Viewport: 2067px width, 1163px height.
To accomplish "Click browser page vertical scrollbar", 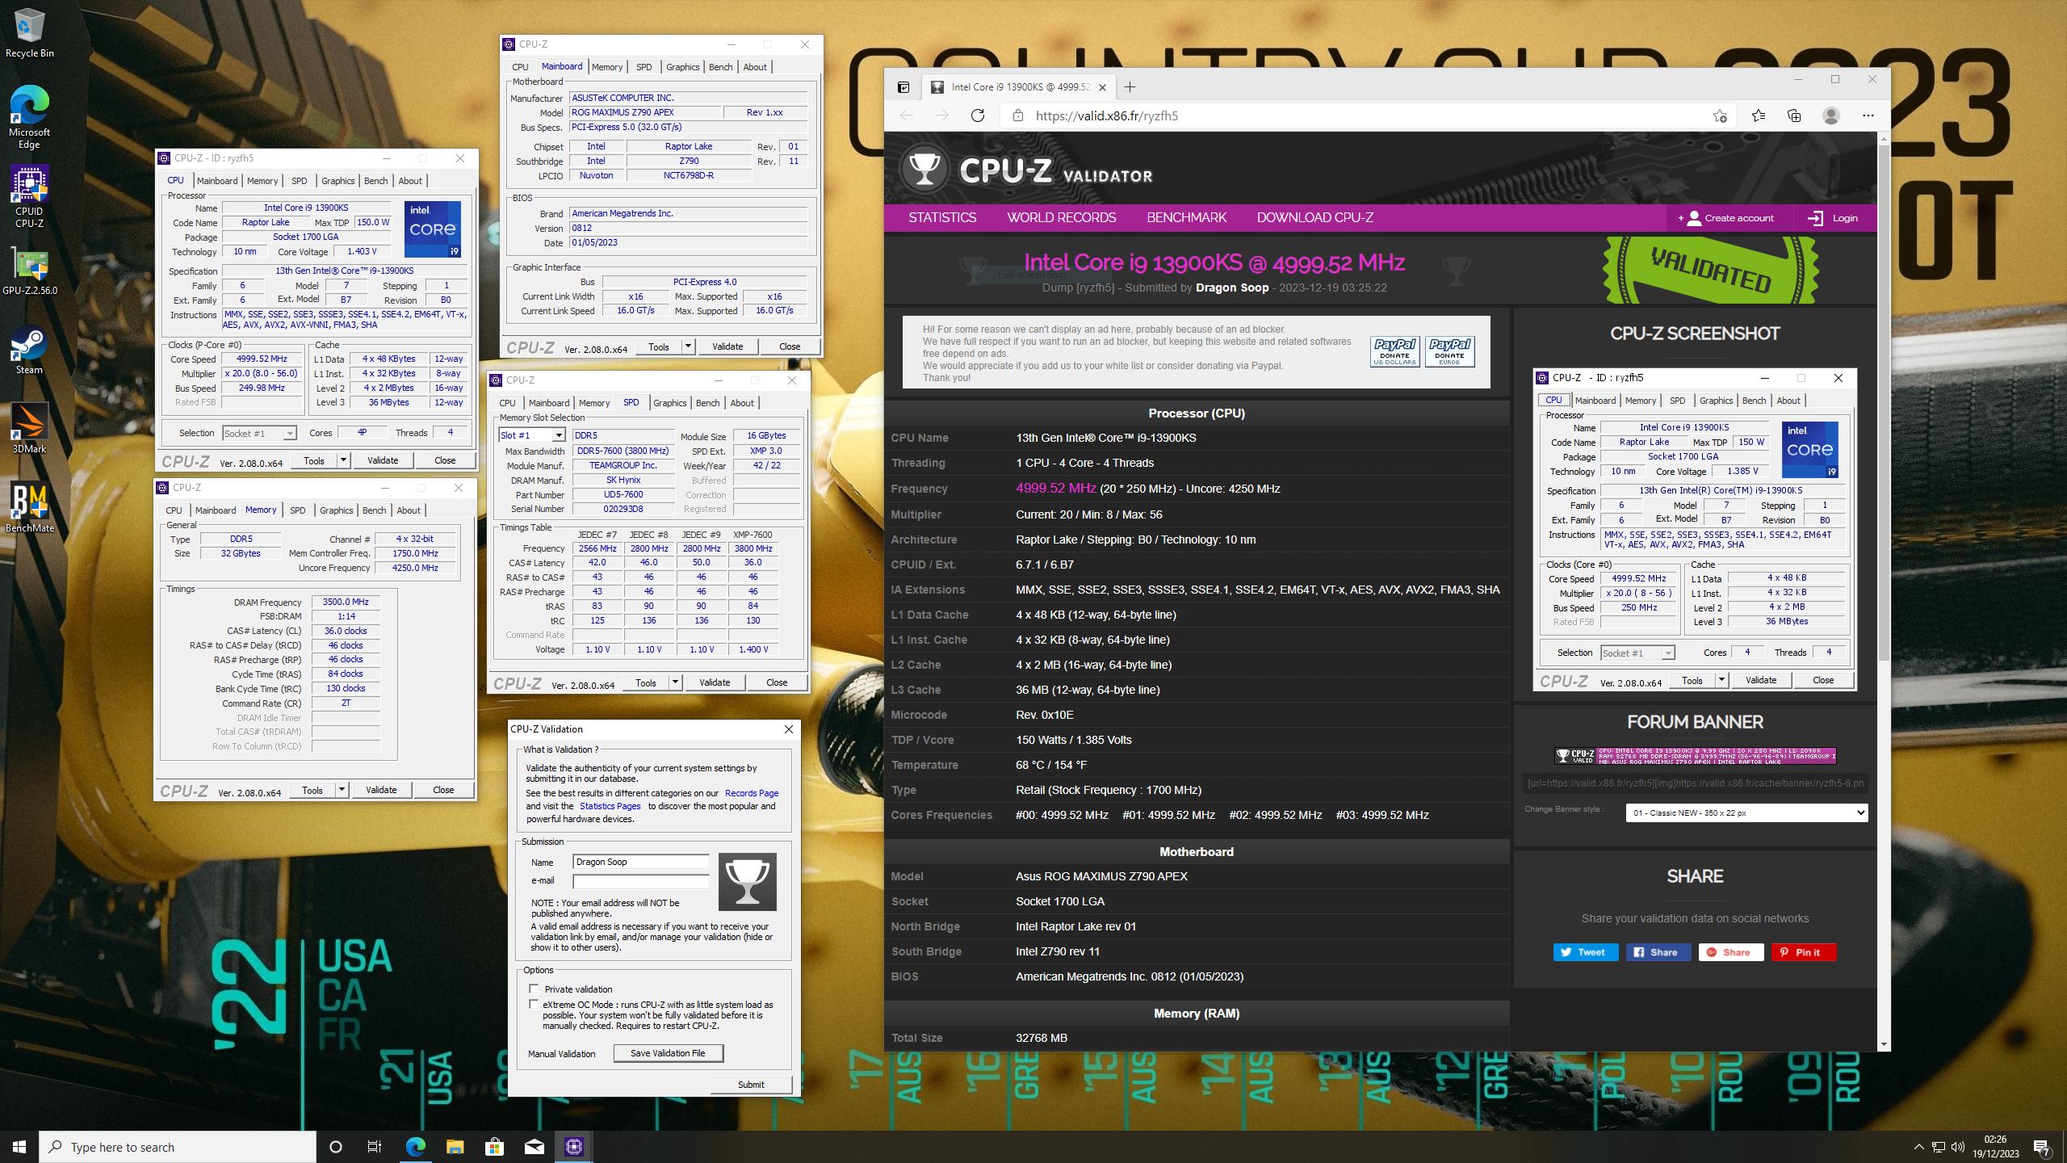I will coord(1884,404).
